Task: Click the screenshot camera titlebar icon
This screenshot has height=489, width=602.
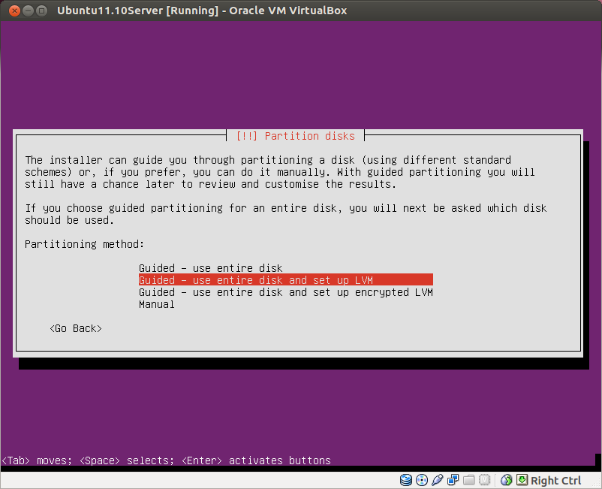Action: pyautogui.click(x=41, y=11)
